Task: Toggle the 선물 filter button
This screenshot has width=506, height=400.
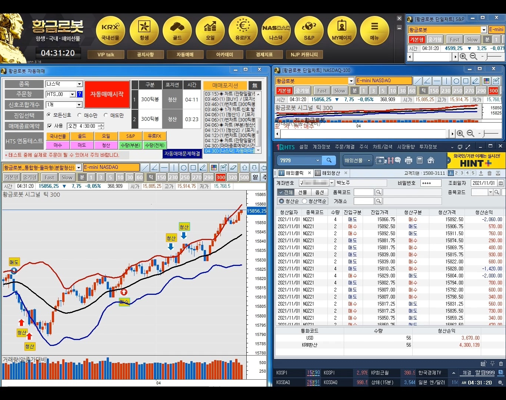Action: [303, 192]
